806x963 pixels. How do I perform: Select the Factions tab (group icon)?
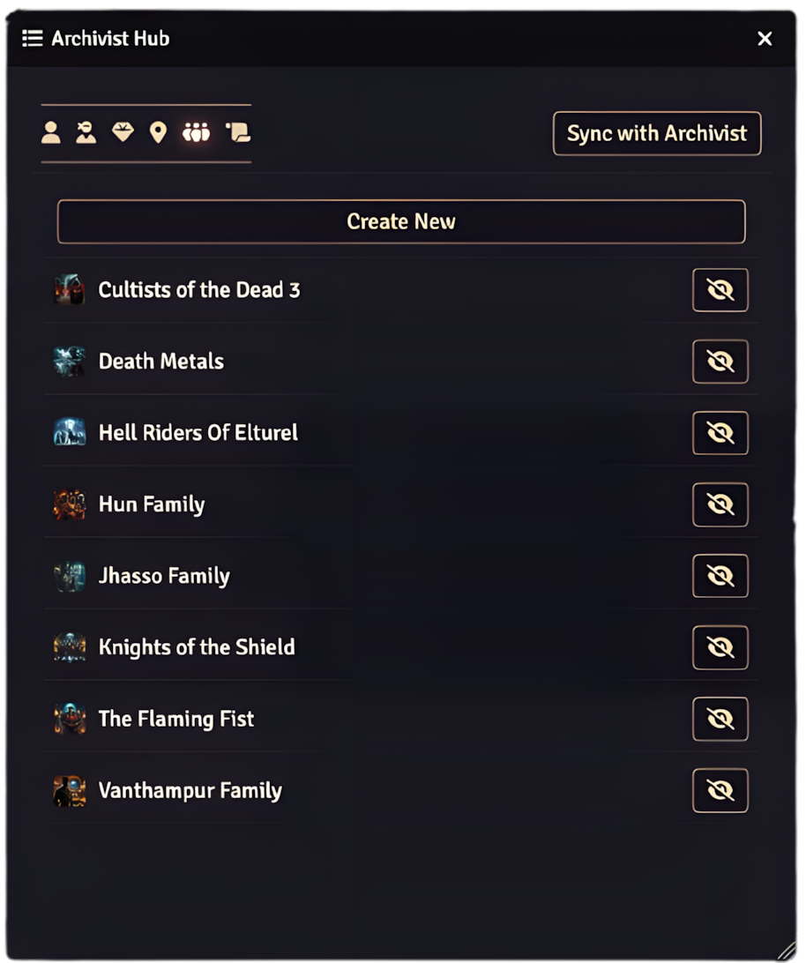pyautogui.click(x=196, y=133)
